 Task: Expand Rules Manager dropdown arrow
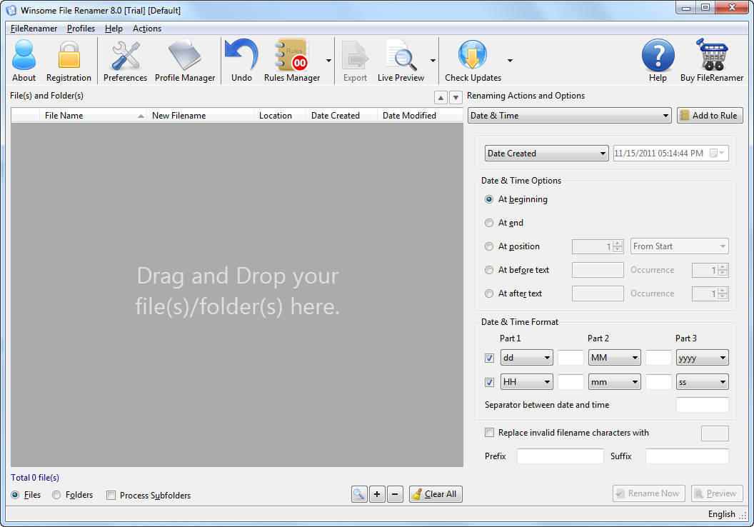click(x=328, y=61)
